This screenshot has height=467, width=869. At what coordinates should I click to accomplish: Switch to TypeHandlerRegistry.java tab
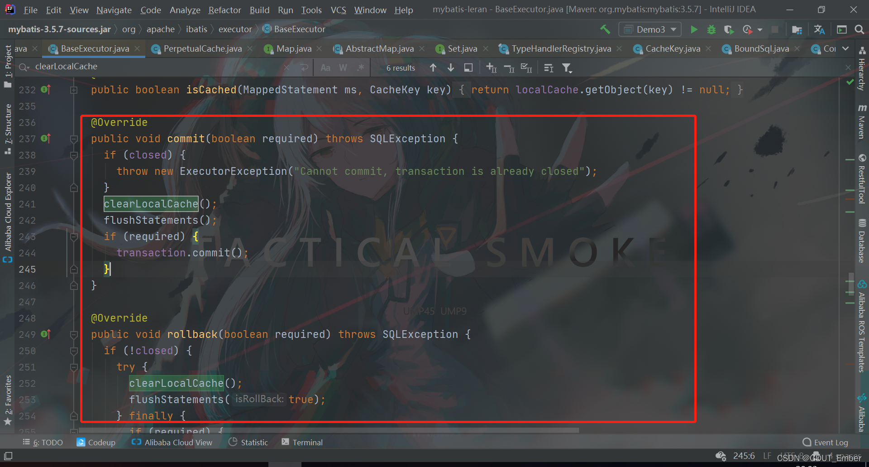561,48
